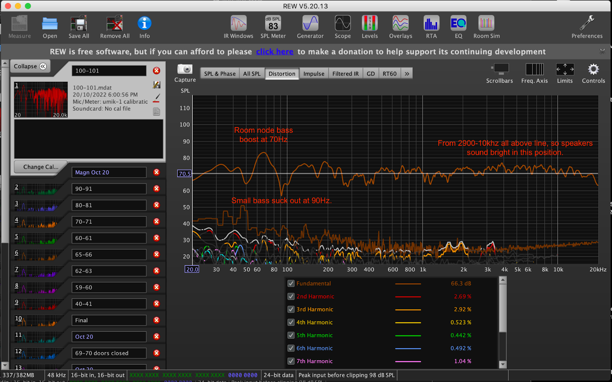Launch the Scope window
612x382 pixels.
pos(342,27)
